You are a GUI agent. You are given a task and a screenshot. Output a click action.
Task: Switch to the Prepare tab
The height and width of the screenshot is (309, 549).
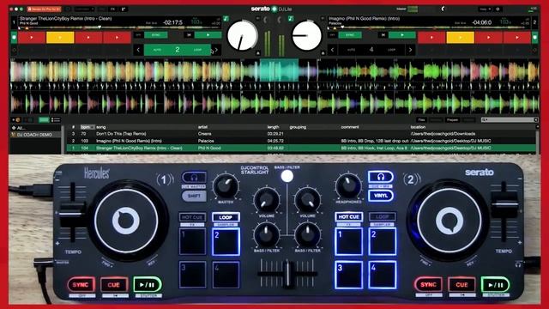pos(452,120)
